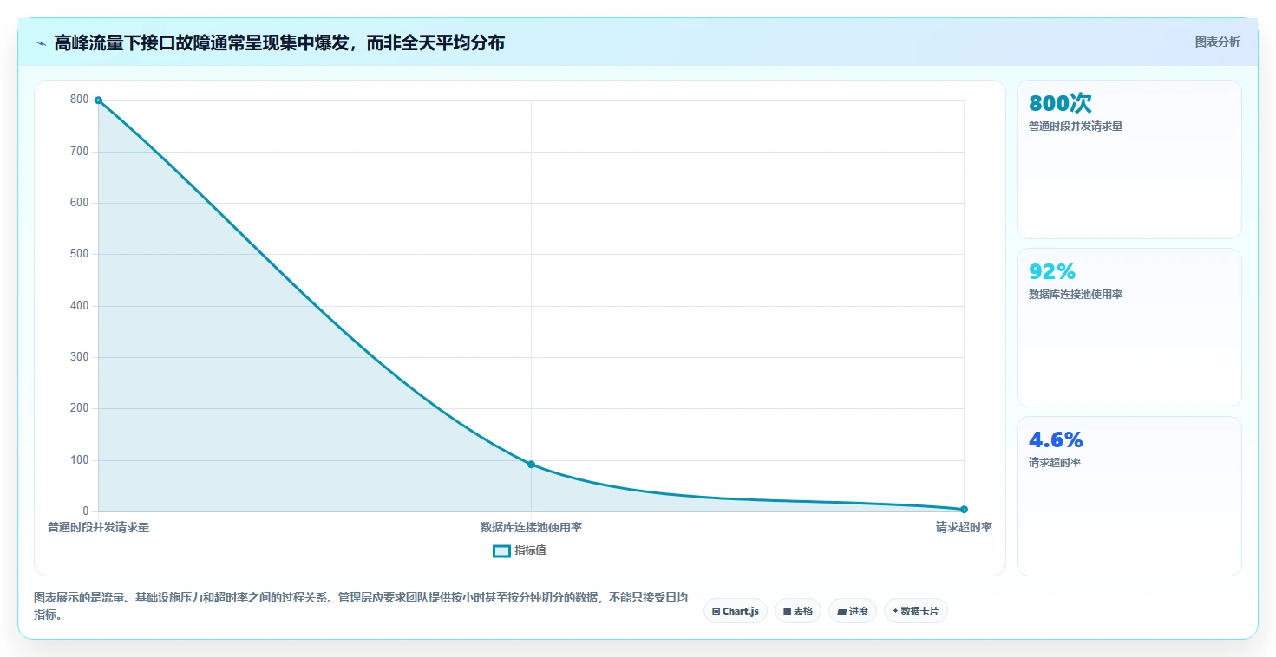Screen dimensions: 1276x657
Task: Click the data point at 800
Action: 98,101
